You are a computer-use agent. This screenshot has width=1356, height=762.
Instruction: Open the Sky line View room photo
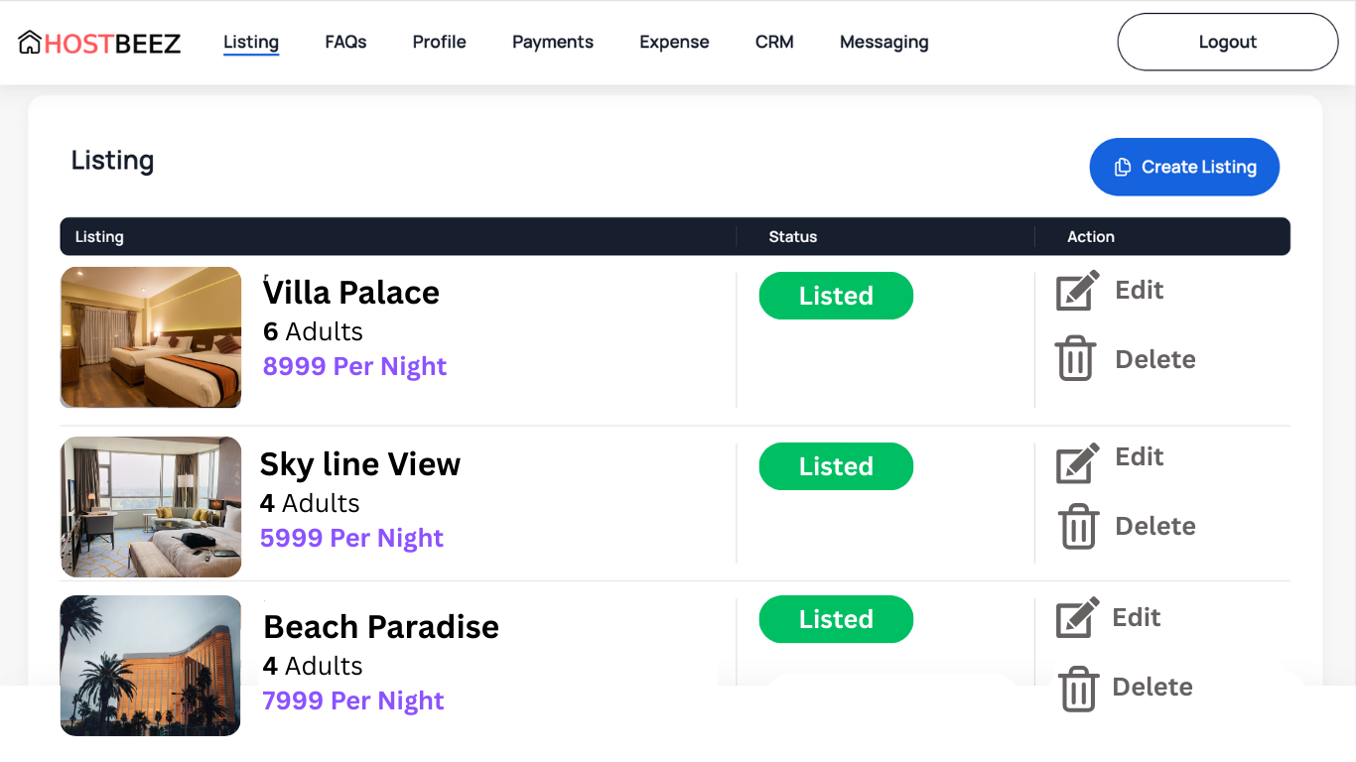coord(151,507)
